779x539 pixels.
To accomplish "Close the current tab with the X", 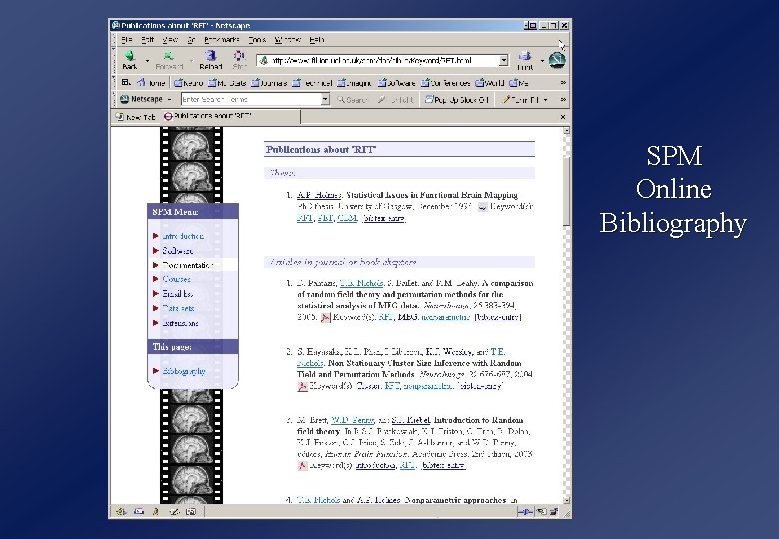I will point(563,117).
